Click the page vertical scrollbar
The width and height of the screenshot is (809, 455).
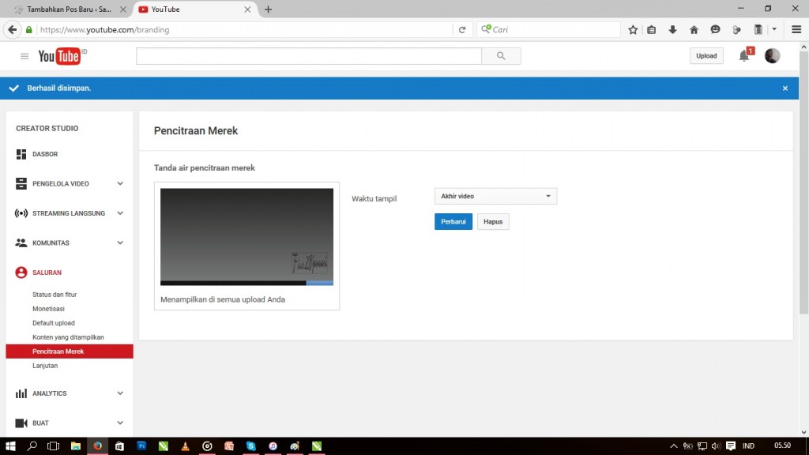coord(803,181)
